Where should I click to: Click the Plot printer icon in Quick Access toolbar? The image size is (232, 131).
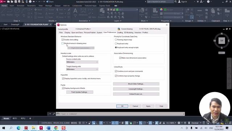[30, 1]
